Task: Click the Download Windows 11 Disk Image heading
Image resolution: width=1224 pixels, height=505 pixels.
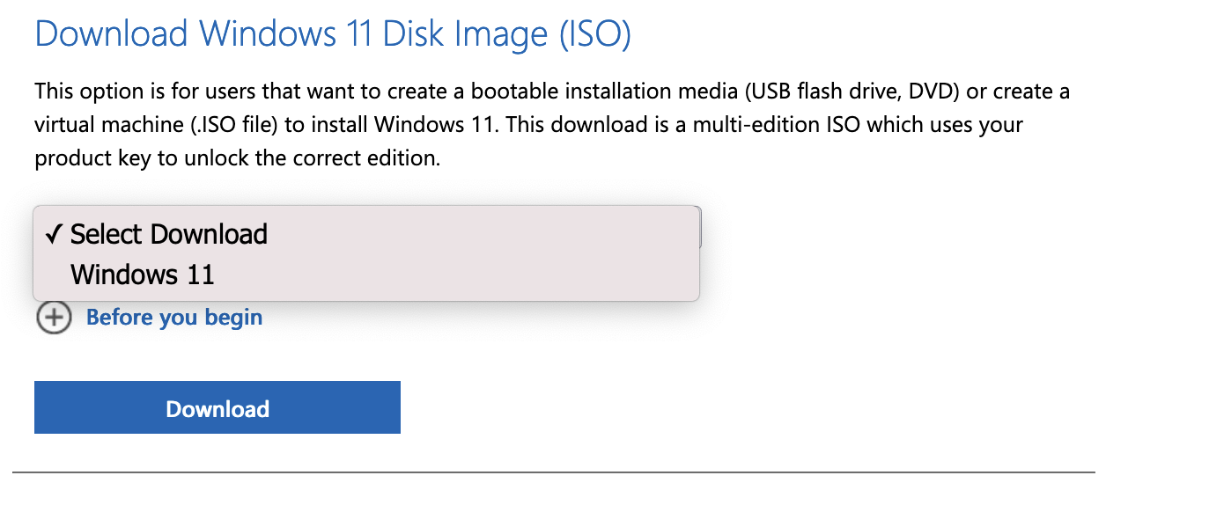Action: (332, 33)
